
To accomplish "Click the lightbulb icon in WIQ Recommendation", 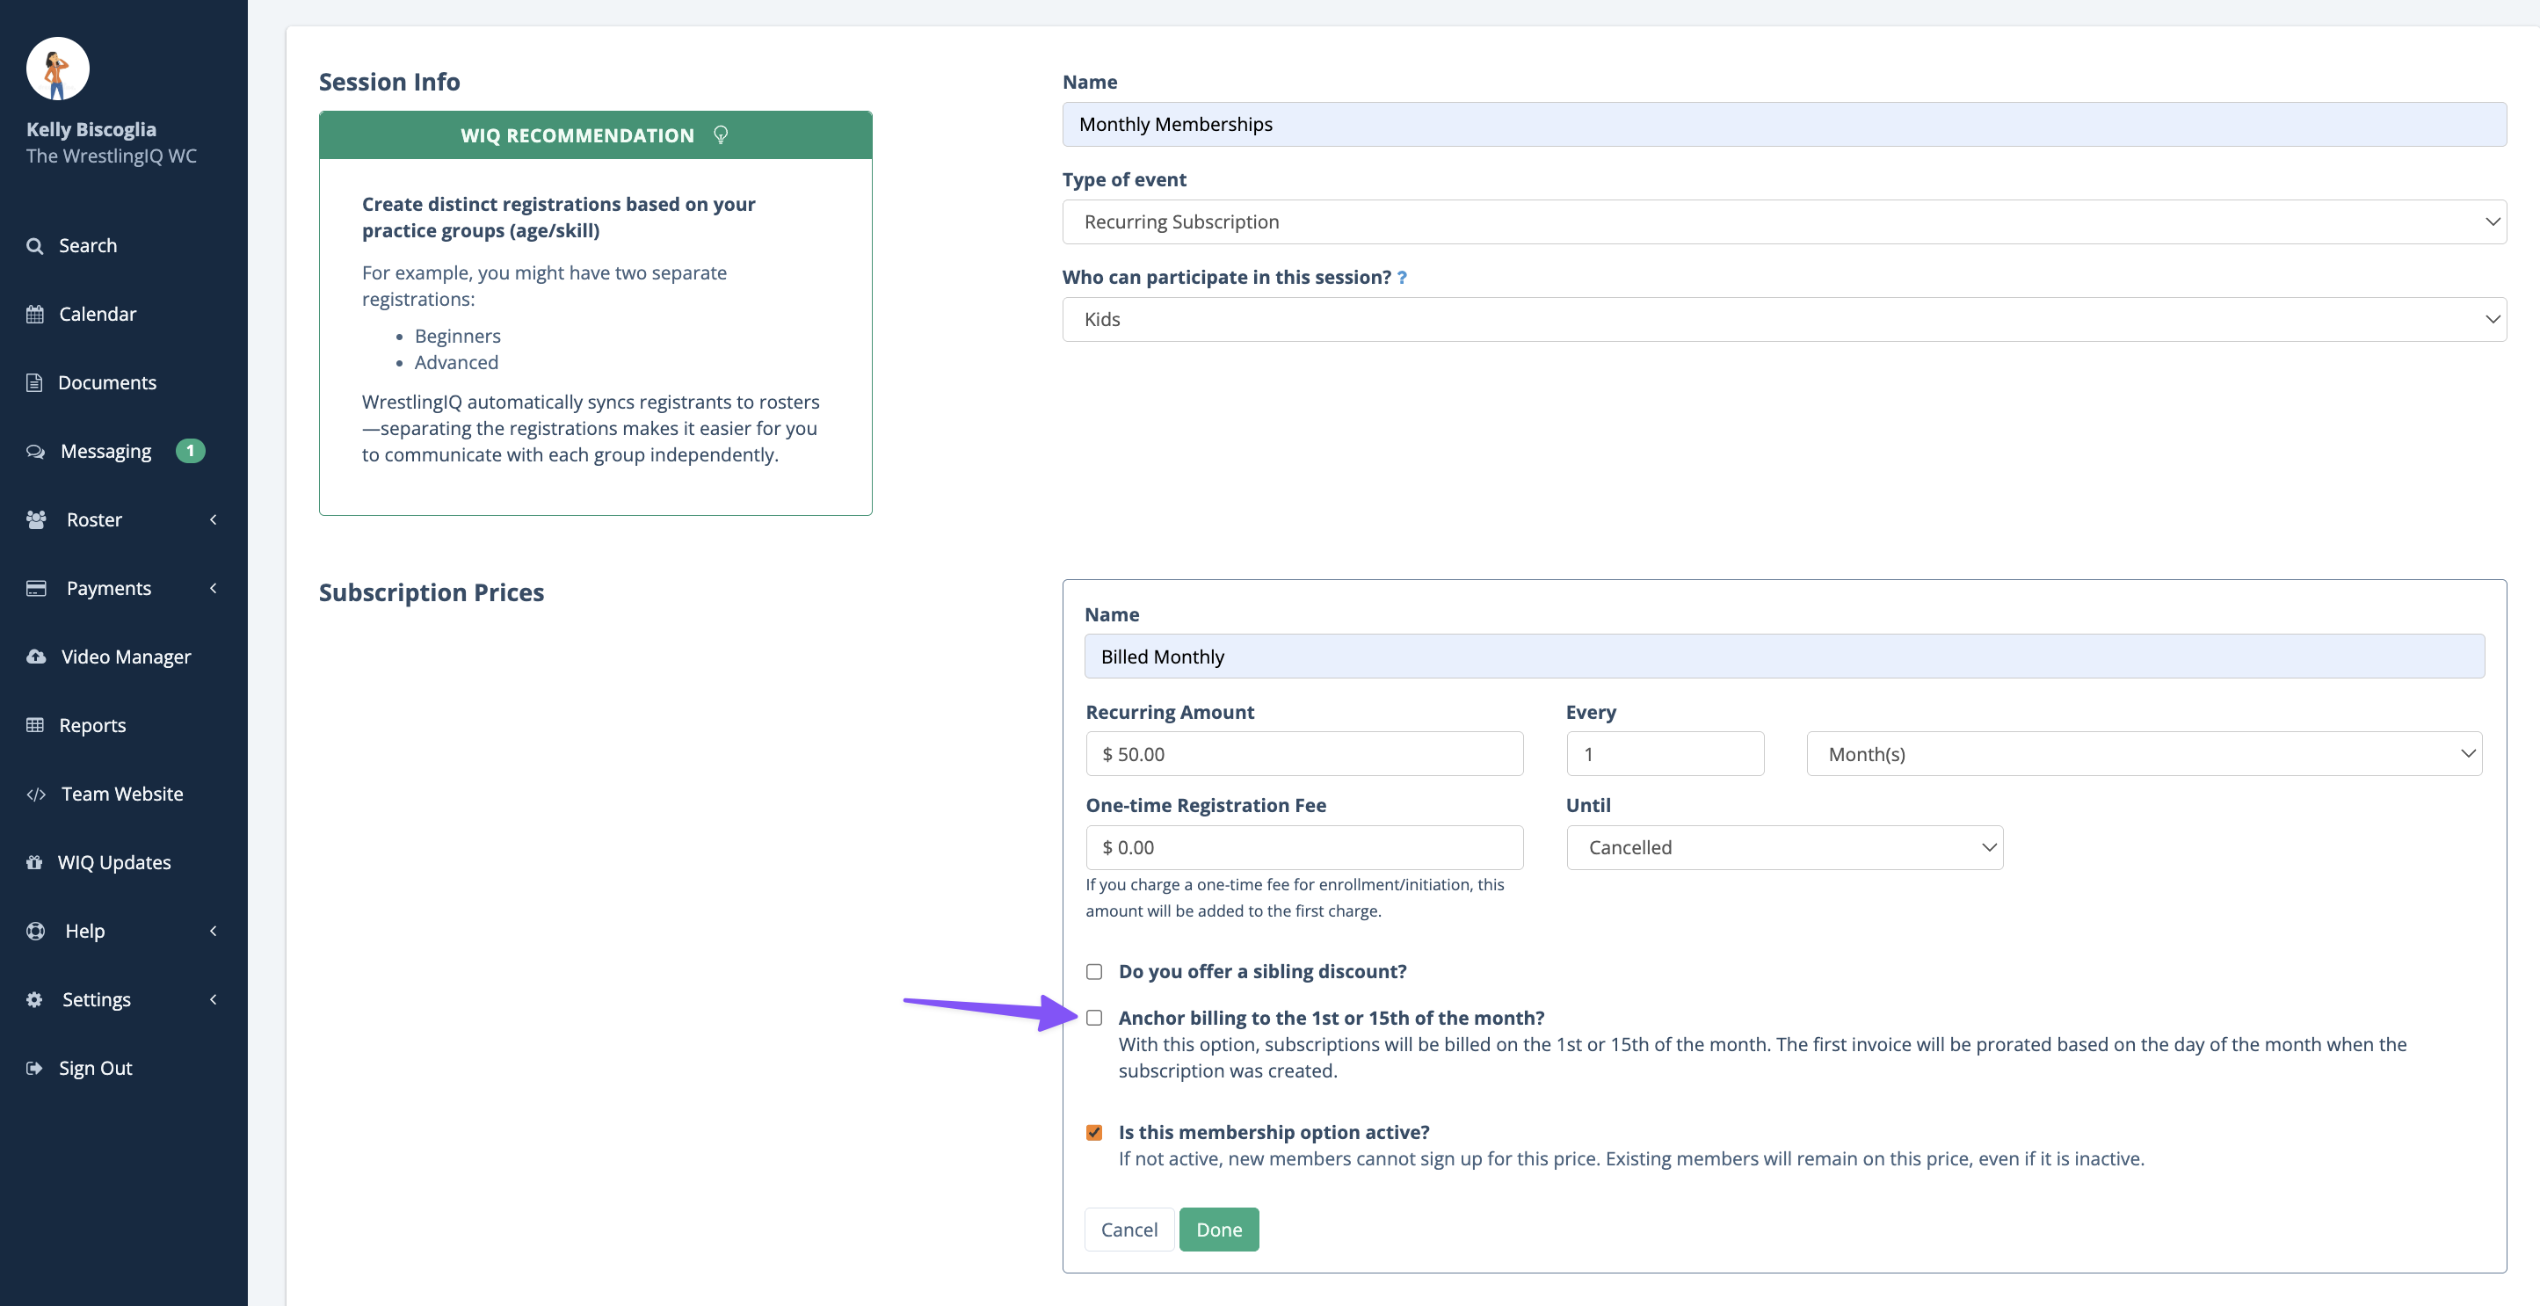I will tap(721, 135).
